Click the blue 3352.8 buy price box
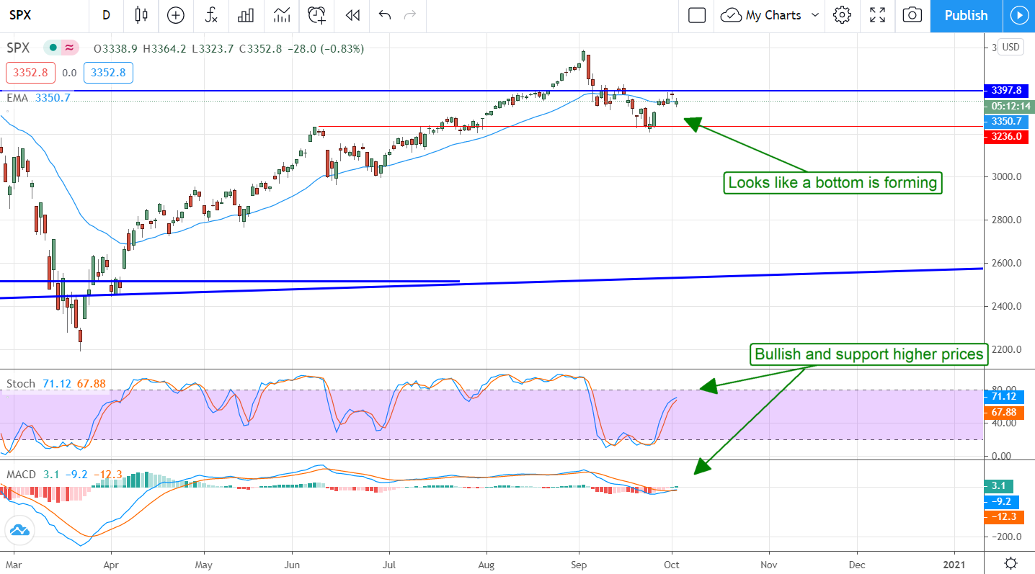Viewport: 1035px width, 574px height. point(108,73)
